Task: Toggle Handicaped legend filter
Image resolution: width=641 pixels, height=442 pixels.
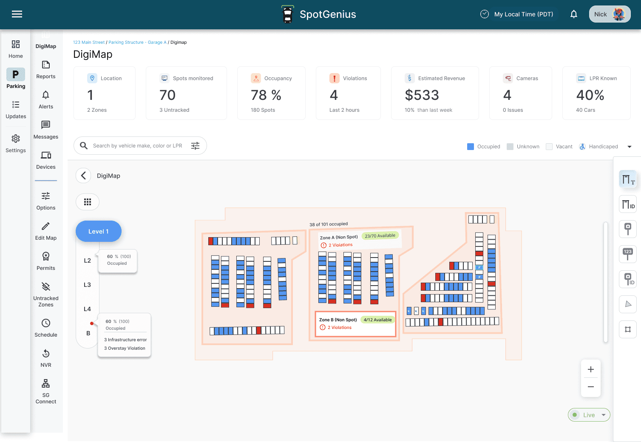Action: 598,147
